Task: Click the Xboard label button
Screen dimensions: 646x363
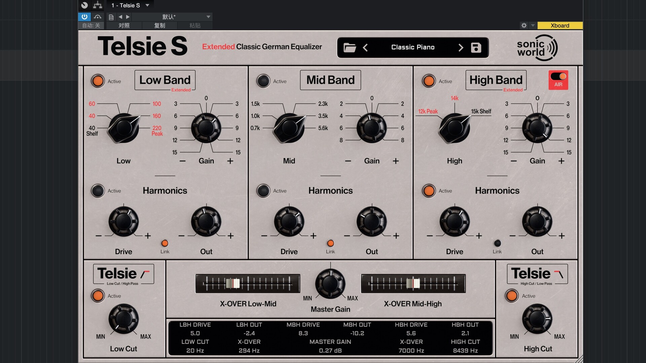Action: pyautogui.click(x=560, y=26)
